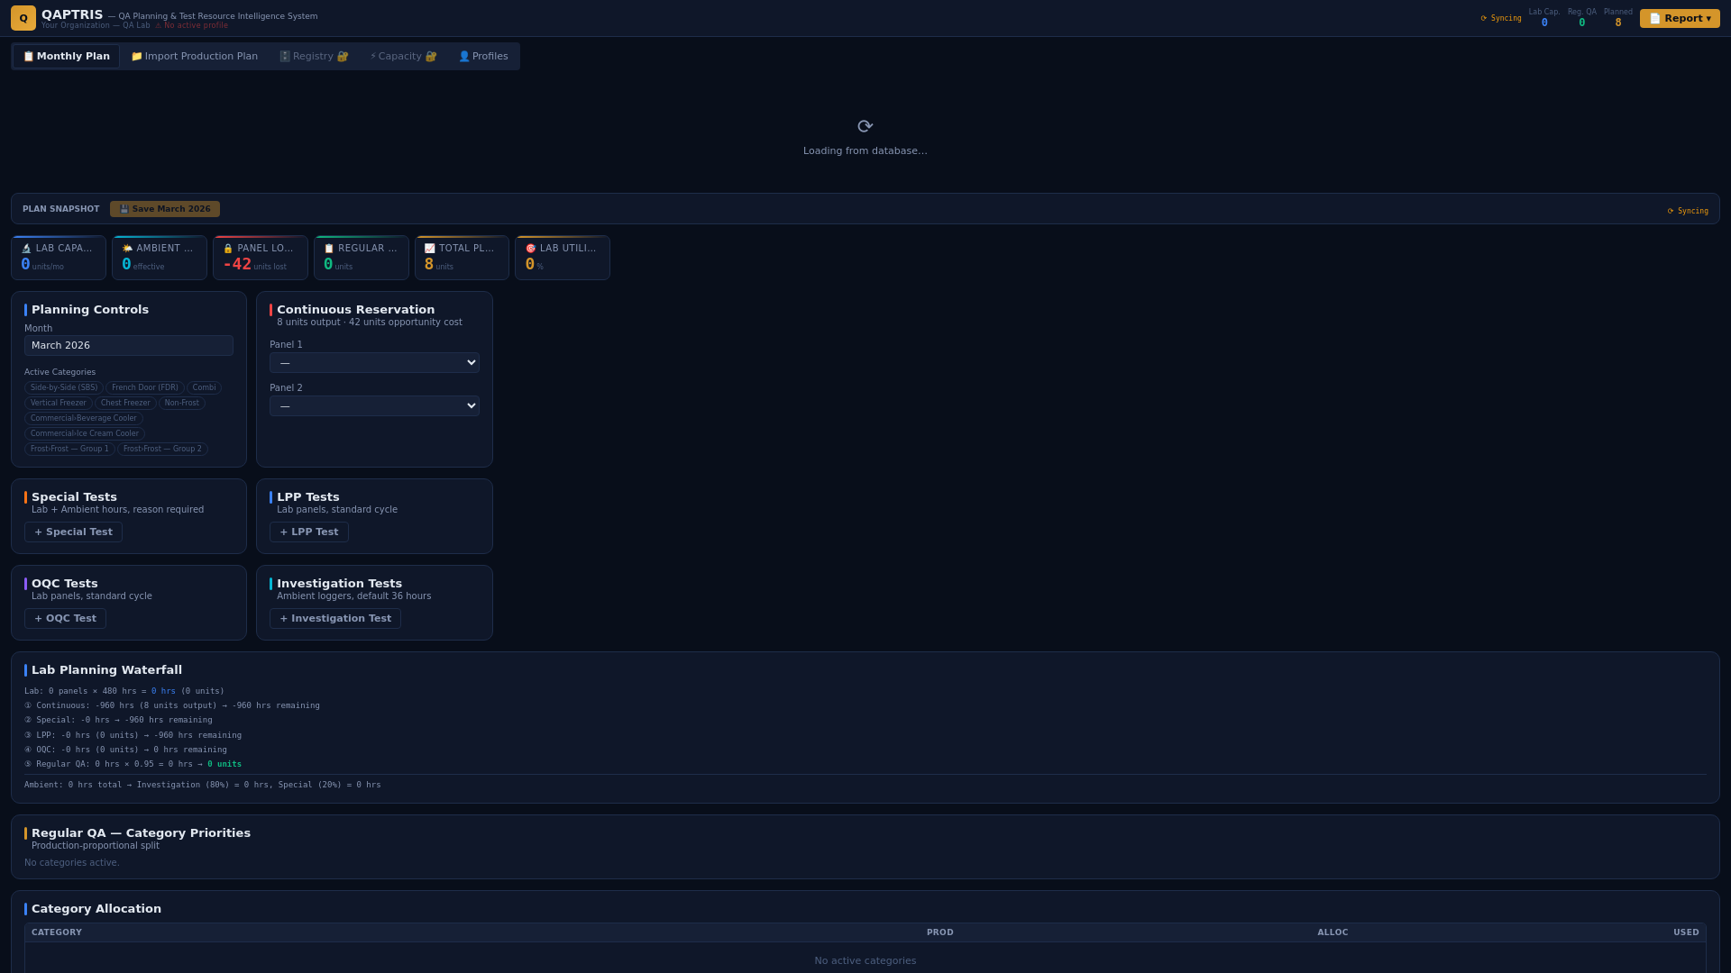
Task: Click the QAPTRIS Q logo icon
Action: tap(23, 18)
